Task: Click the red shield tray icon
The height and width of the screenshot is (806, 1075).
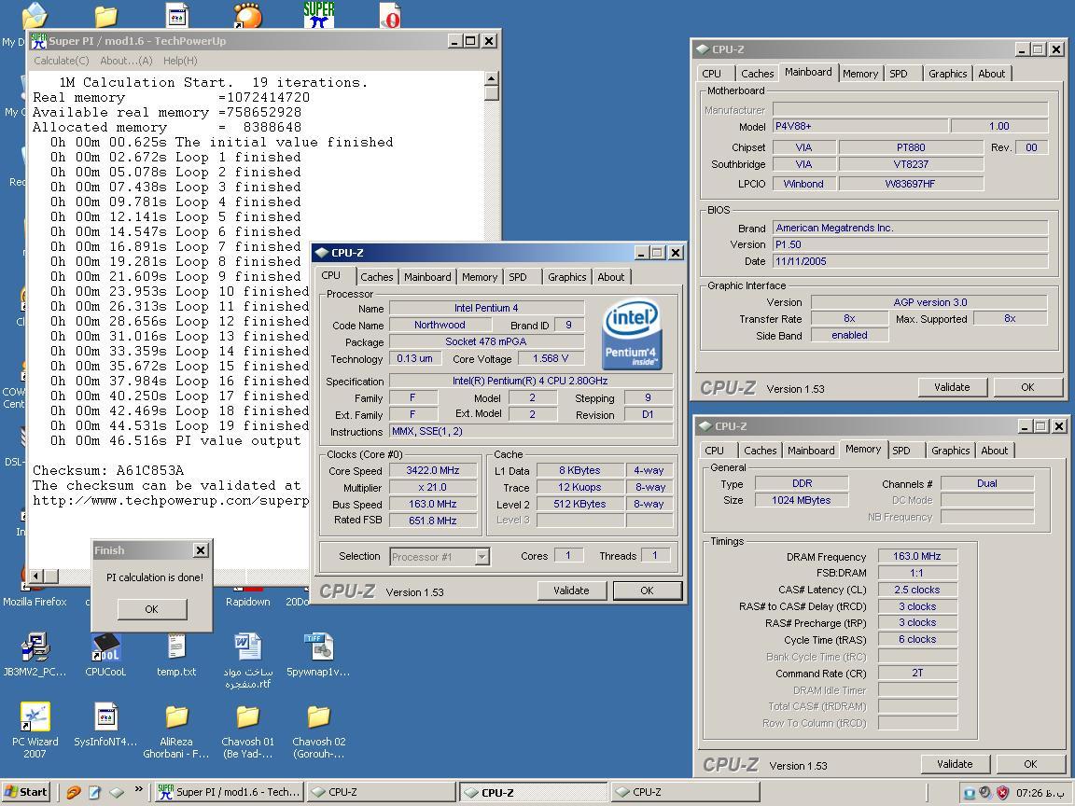Action: pyautogui.click(x=1002, y=793)
